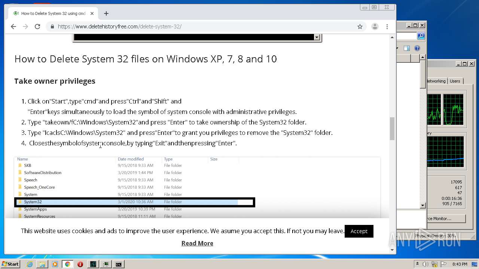This screenshot has height=269, width=479.
Task: Show hidden system tray icons
Action: tap(417, 264)
